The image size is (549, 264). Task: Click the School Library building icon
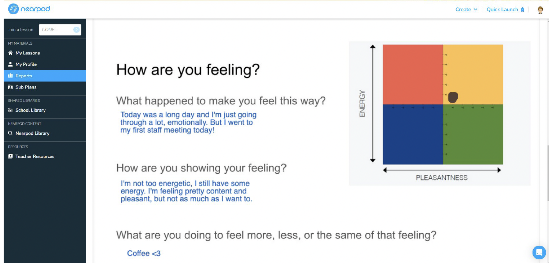tap(10, 110)
